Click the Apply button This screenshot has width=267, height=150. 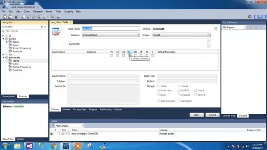[196, 115]
